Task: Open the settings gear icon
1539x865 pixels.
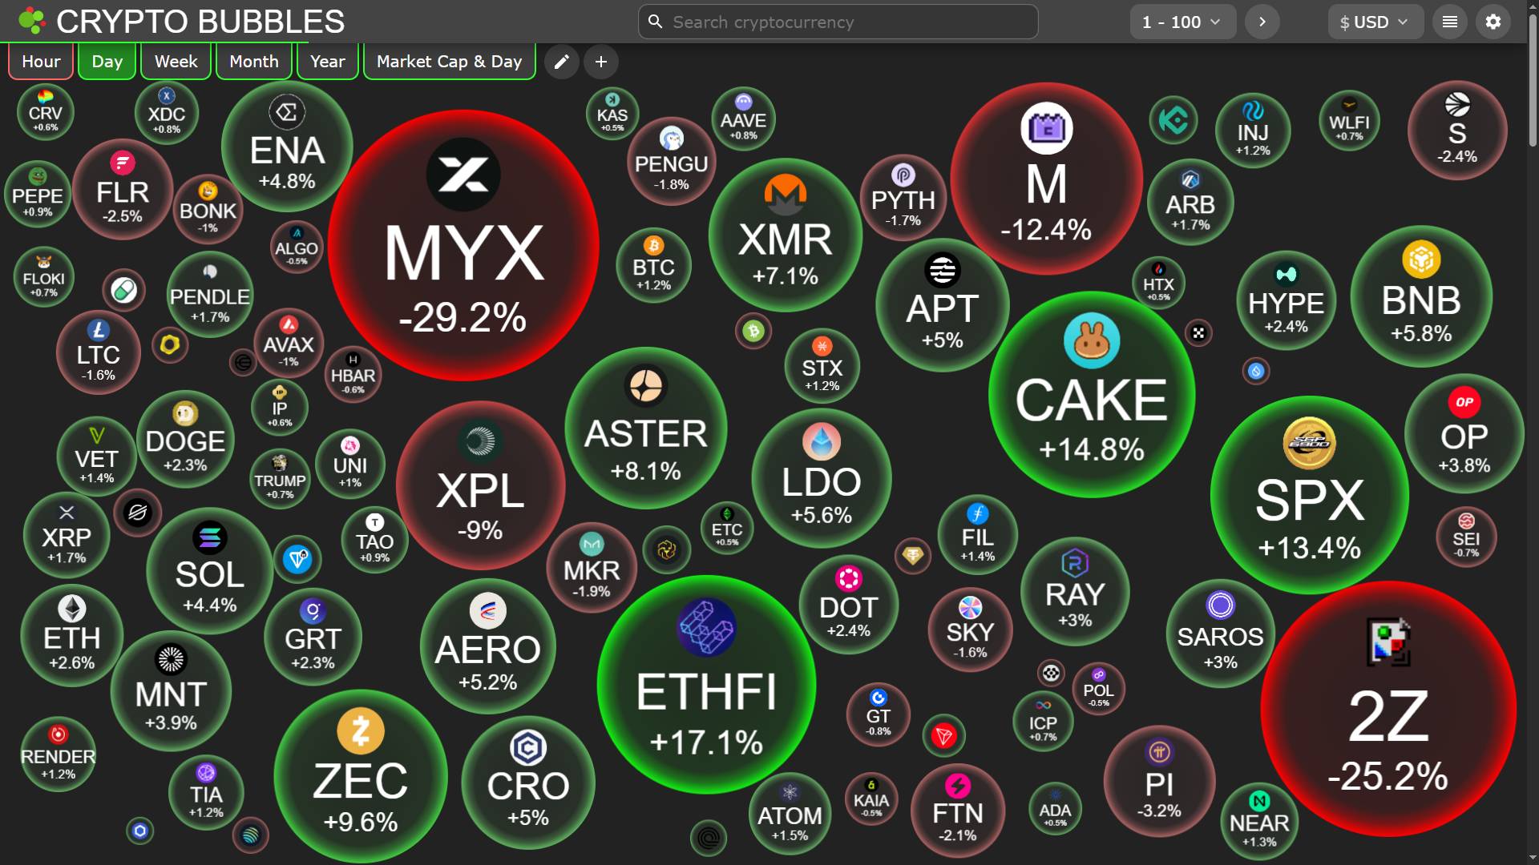Action: (1493, 22)
